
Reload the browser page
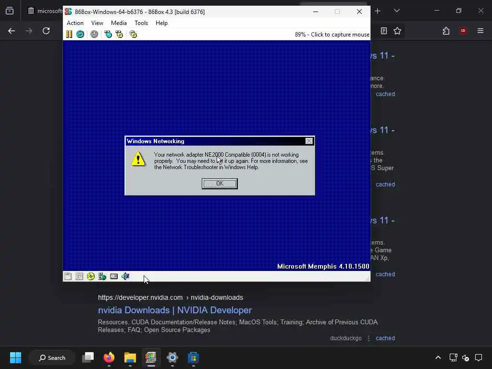pyautogui.click(x=46, y=31)
